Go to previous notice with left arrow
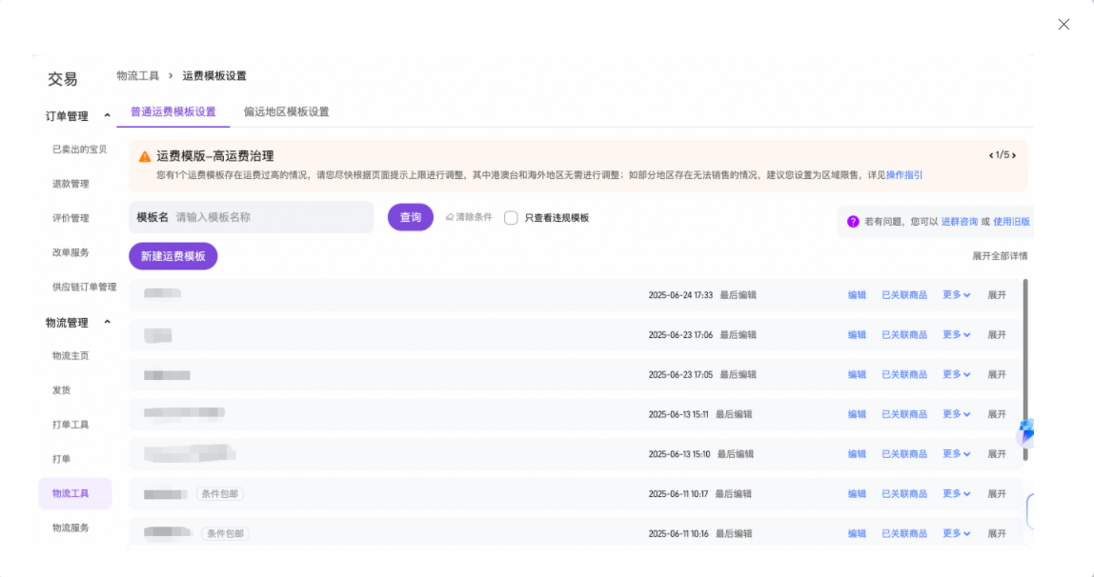 click(x=991, y=155)
